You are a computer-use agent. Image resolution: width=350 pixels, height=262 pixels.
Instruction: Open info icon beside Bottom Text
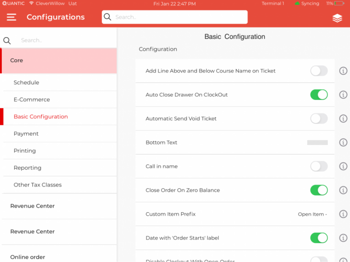343,142
